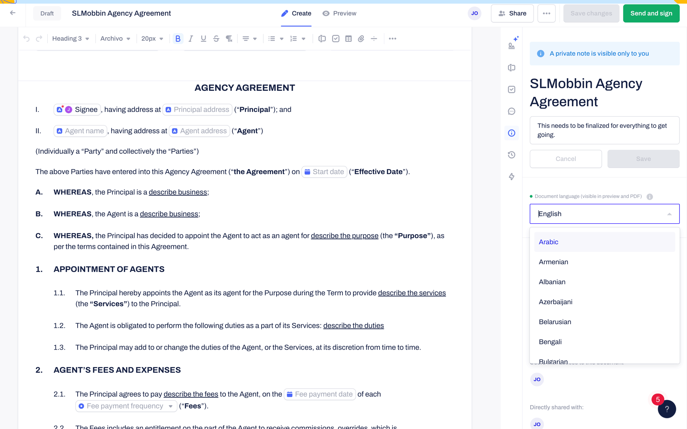The width and height of the screenshot is (687, 429).
Task: Cancel the private note edit
Action: point(566,159)
